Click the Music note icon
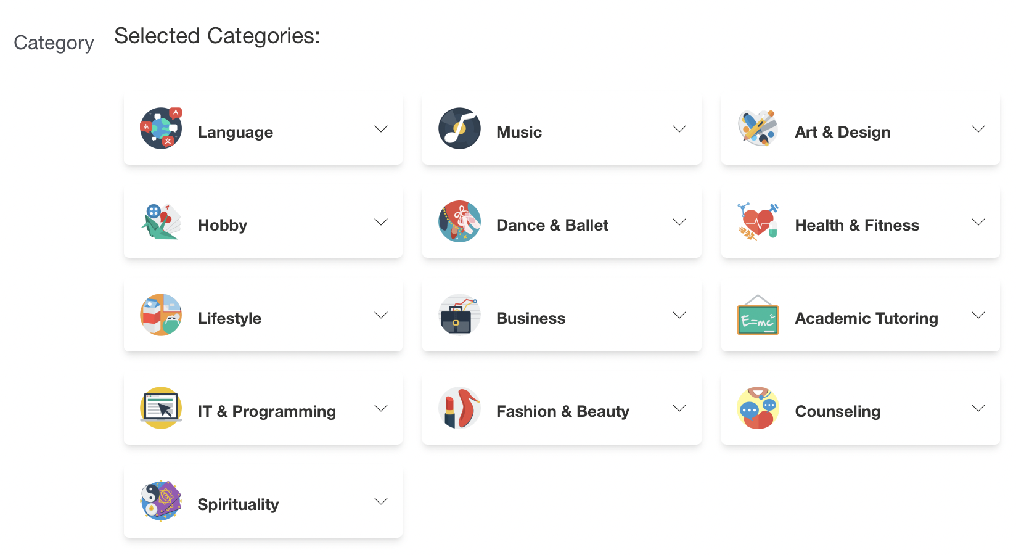Image resolution: width=1016 pixels, height=555 pixels. tap(459, 128)
